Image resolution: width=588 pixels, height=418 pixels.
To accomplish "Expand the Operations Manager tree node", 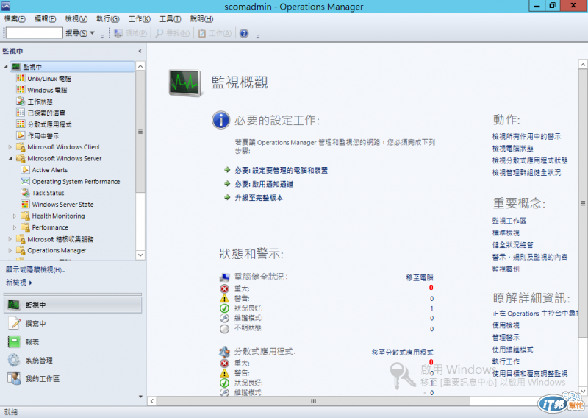I will (10, 250).
